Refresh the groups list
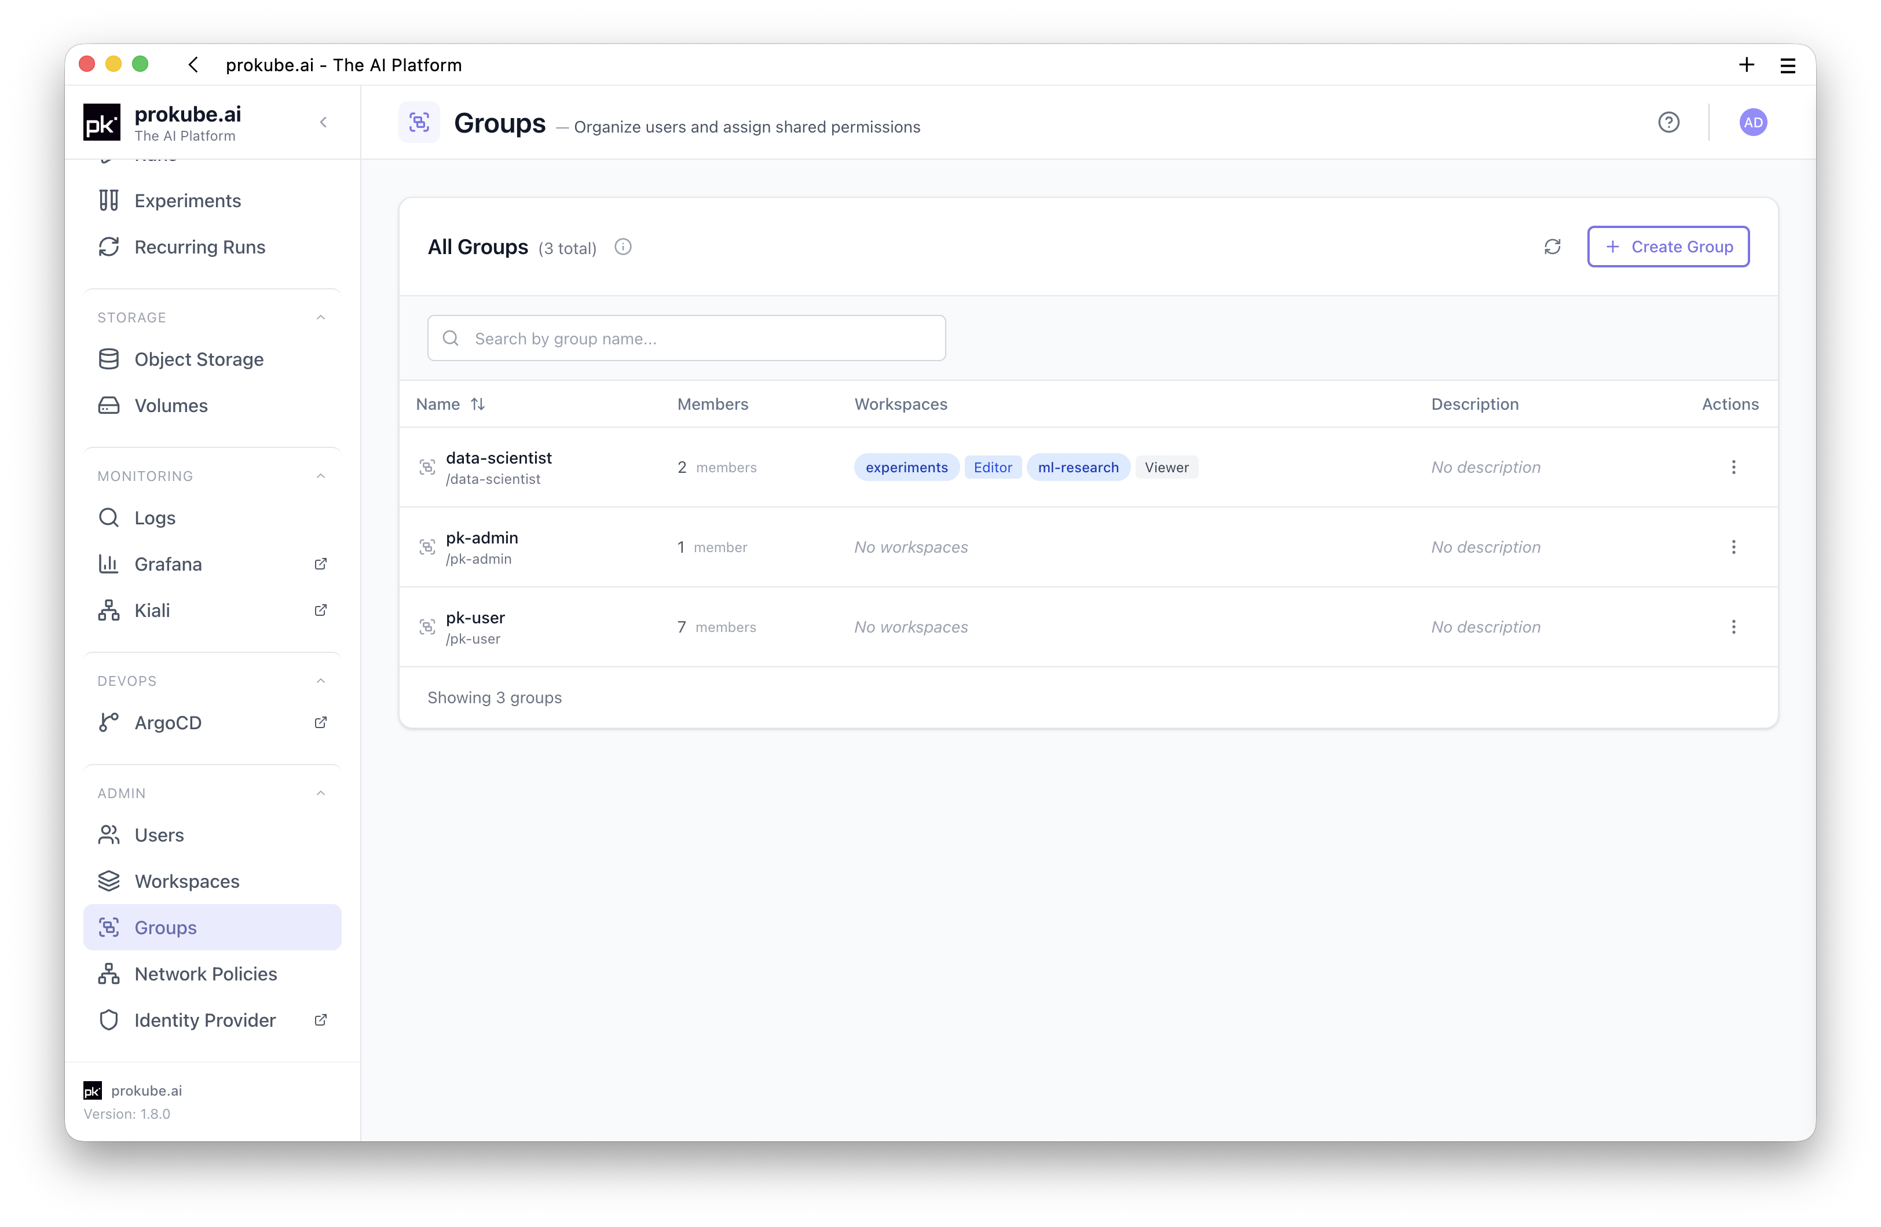The image size is (1881, 1227). click(1552, 247)
